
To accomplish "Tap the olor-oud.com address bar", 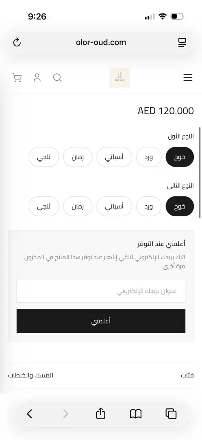I will point(101,43).
